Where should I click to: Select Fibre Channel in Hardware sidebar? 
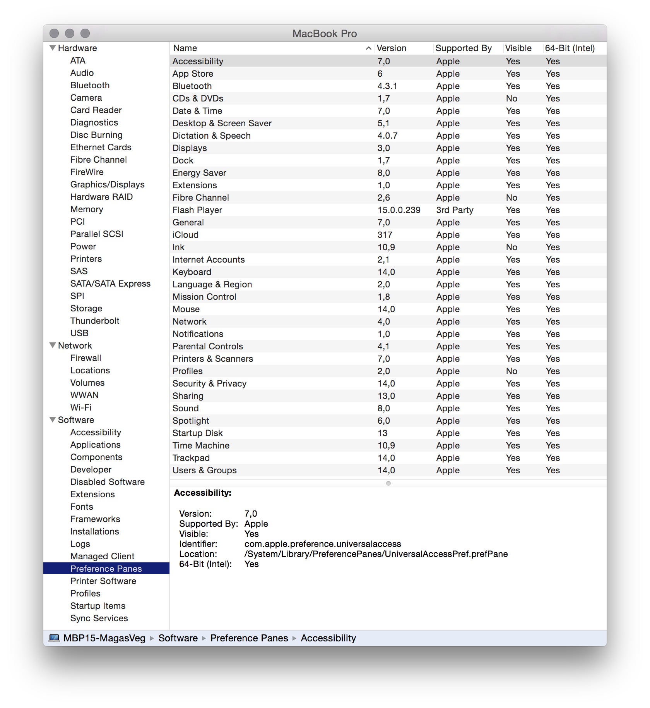point(98,160)
